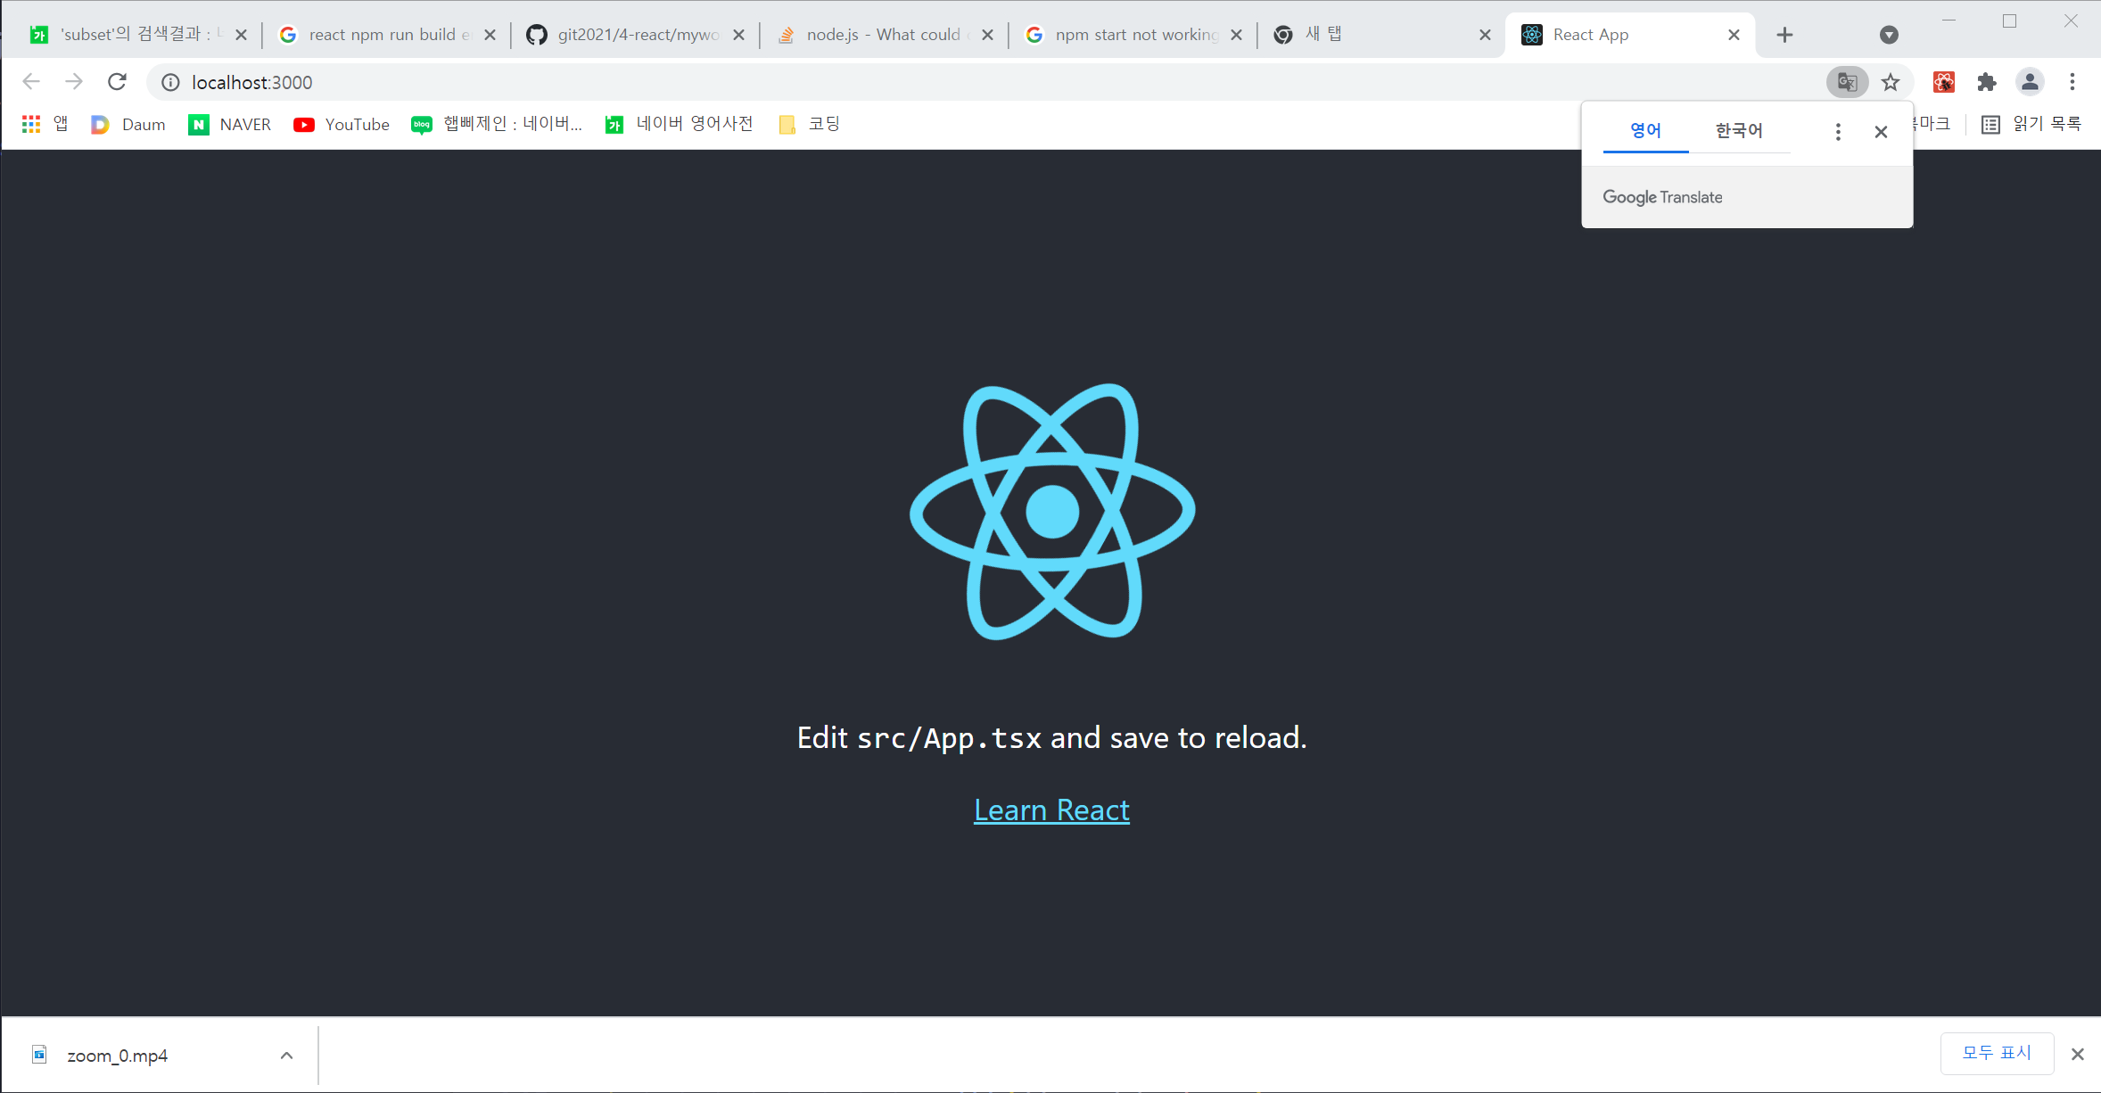The height and width of the screenshot is (1093, 2101).
Task: Open the 코딩 bookmarks folder
Action: (x=810, y=124)
